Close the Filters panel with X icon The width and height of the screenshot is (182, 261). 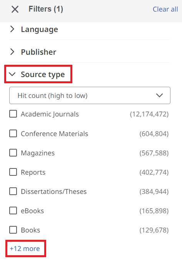click(x=15, y=9)
